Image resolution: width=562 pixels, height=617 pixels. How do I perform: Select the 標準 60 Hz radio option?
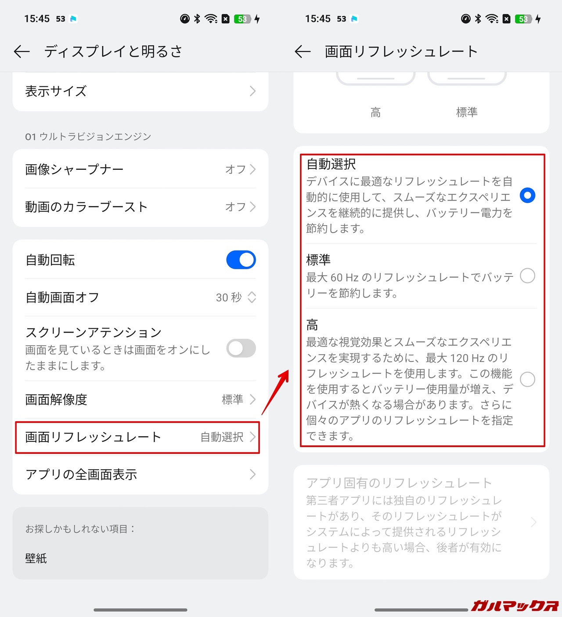[527, 276]
